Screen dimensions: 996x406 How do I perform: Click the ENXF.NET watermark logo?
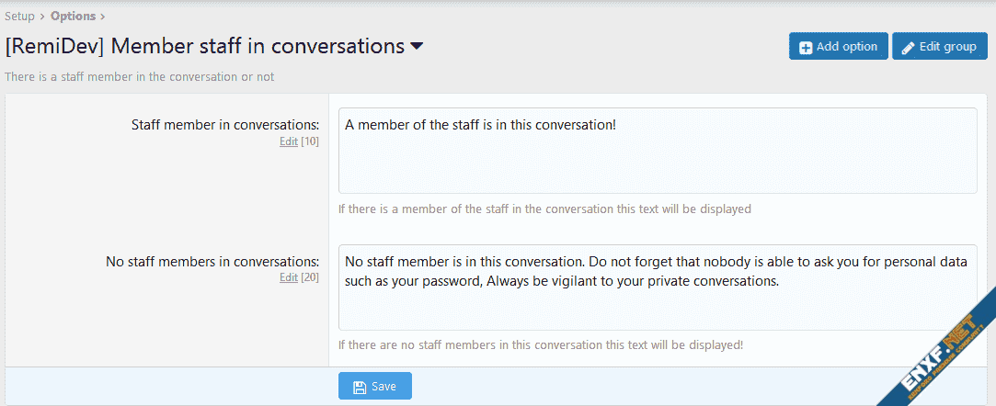(x=936, y=353)
